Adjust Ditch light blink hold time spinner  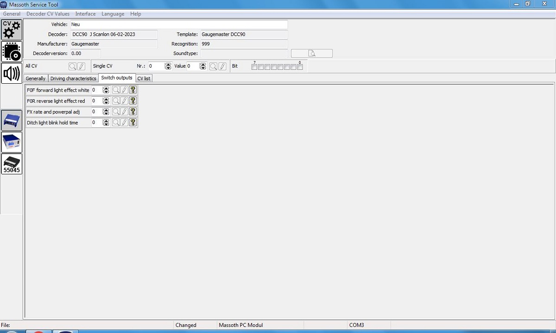pyautogui.click(x=106, y=123)
